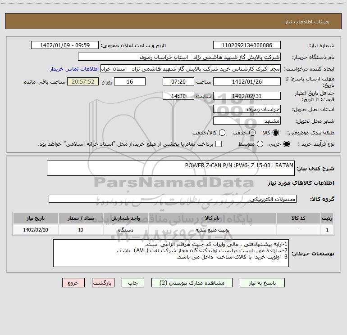The image size is (347, 335).
Task: Click the price validity date 1402/02/31
Action: pos(247,96)
